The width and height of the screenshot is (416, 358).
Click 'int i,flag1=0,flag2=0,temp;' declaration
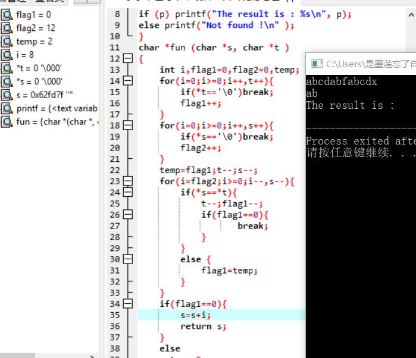229,70
